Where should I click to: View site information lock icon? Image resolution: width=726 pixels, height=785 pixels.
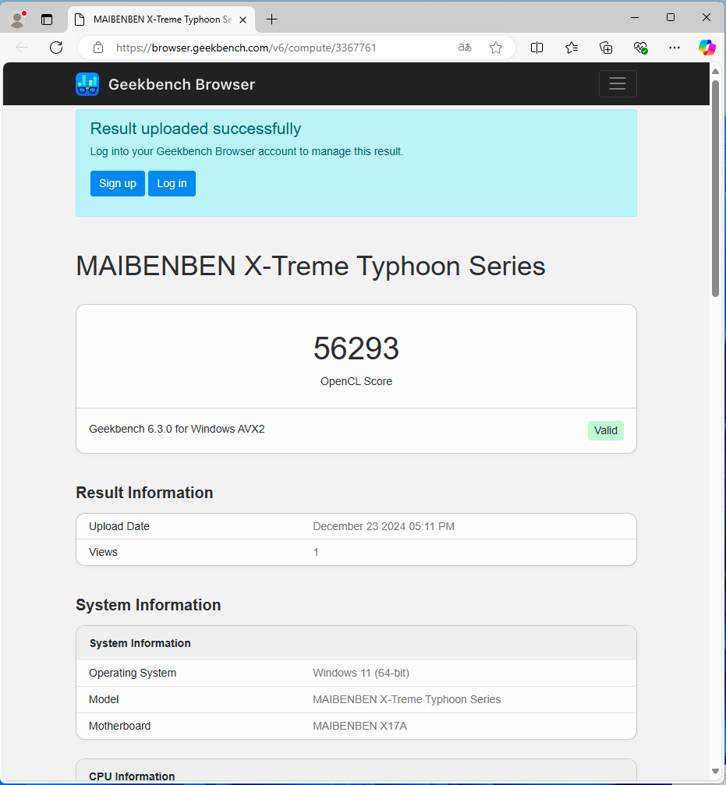coord(98,48)
